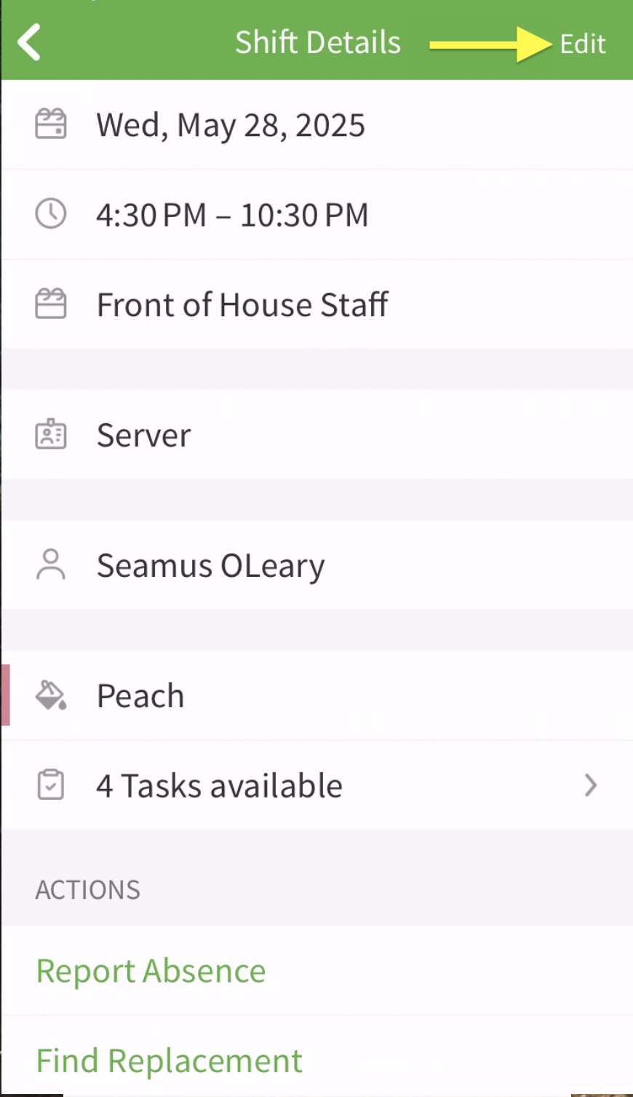Click the clipboard icon for available tasks

pyautogui.click(x=50, y=785)
